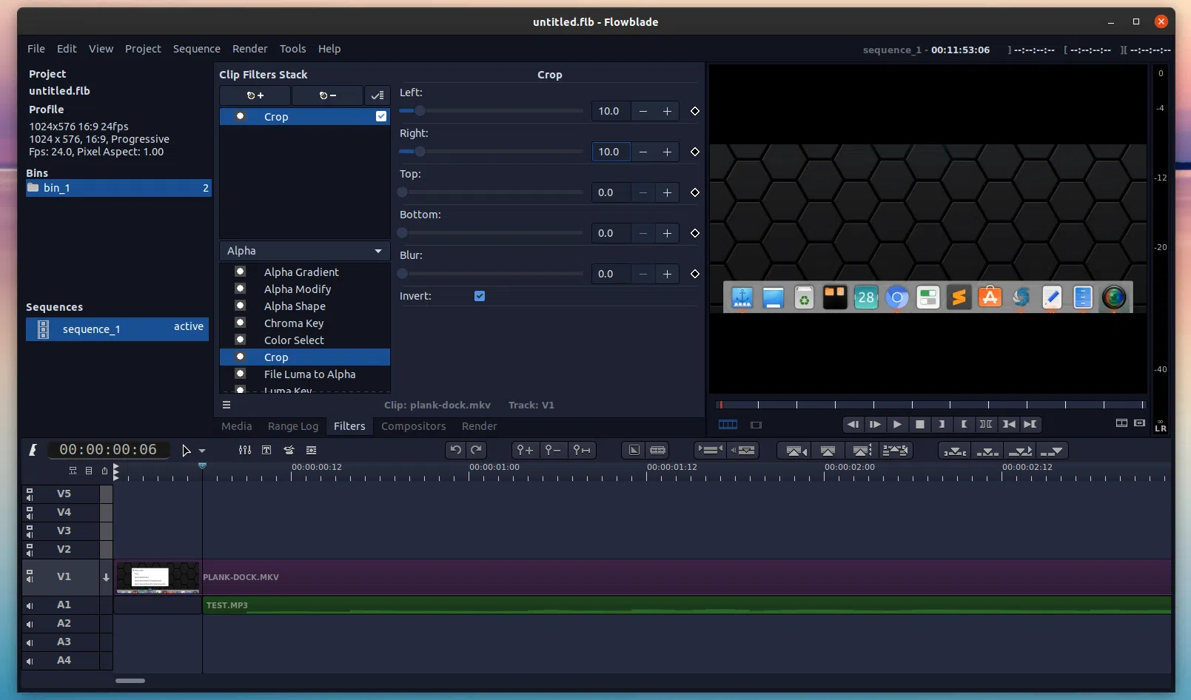Toggle keyframe editing for Left parameter
The height and width of the screenshot is (700, 1191).
694,111
